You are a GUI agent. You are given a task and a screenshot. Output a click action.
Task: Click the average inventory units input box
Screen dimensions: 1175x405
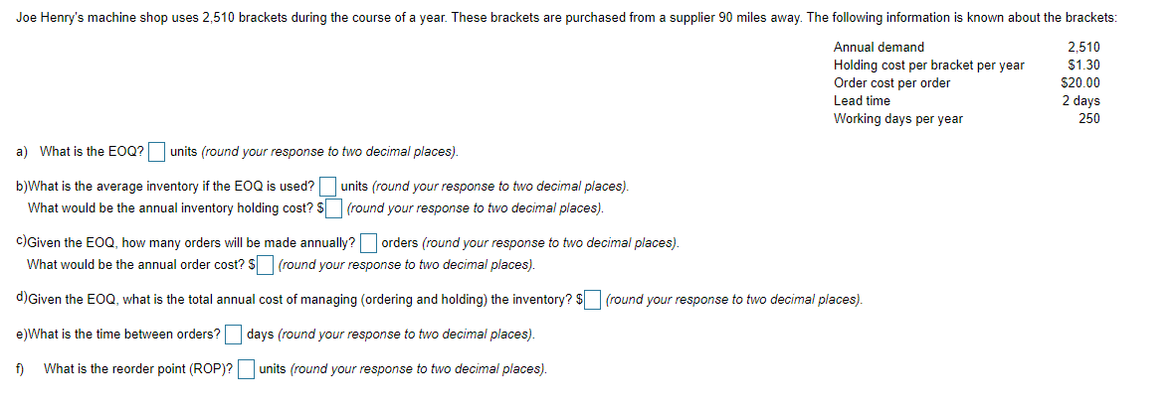(328, 186)
